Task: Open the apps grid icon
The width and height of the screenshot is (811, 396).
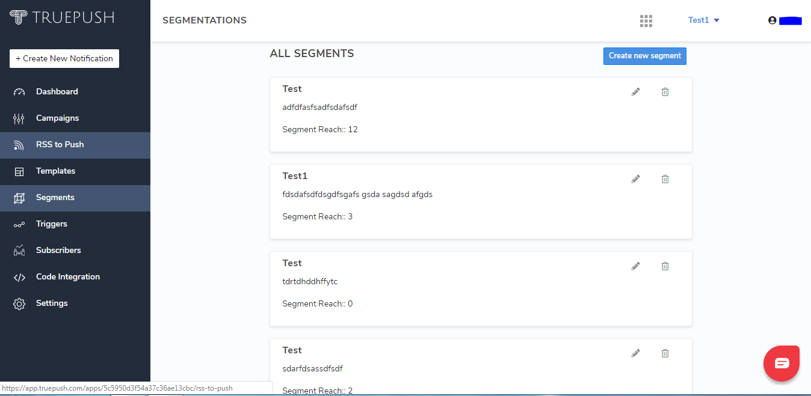Action: 646,21
